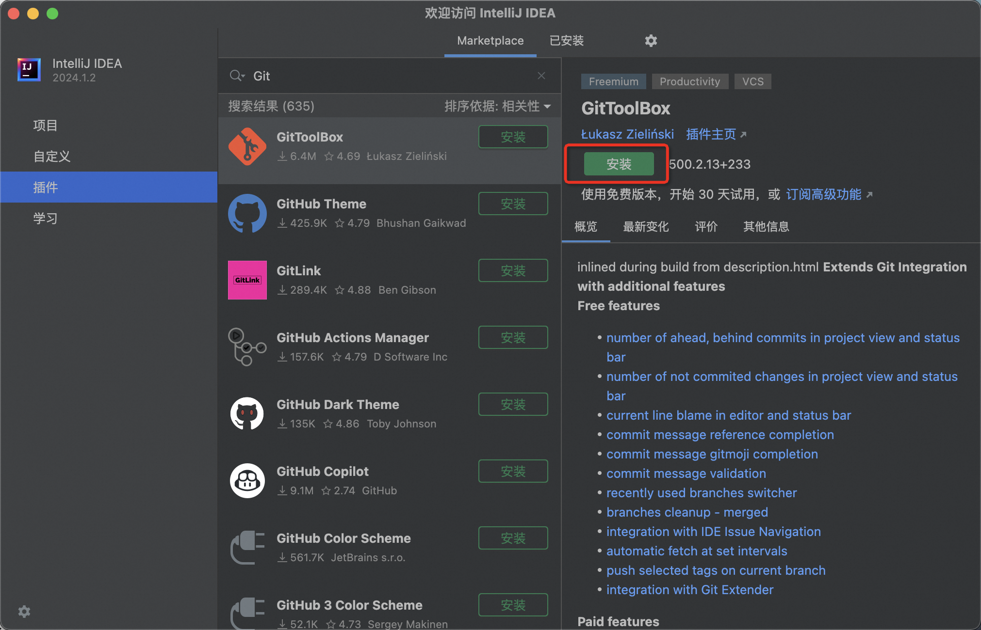Click the bottom-left settings gear icon
981x630 pixels.
point(24,612)
